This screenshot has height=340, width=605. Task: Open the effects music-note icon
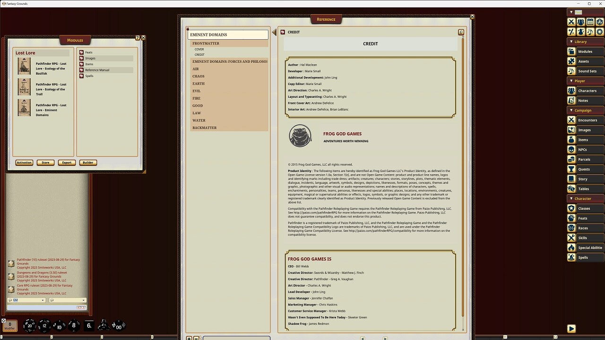click(589, 32)
